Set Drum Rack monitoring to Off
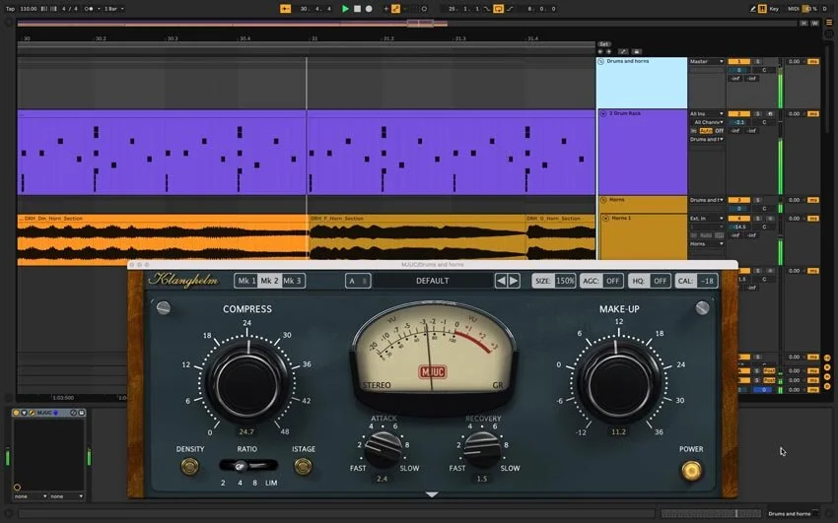The width and height of the screenshot is (838, 523). [x=719, y=131]
